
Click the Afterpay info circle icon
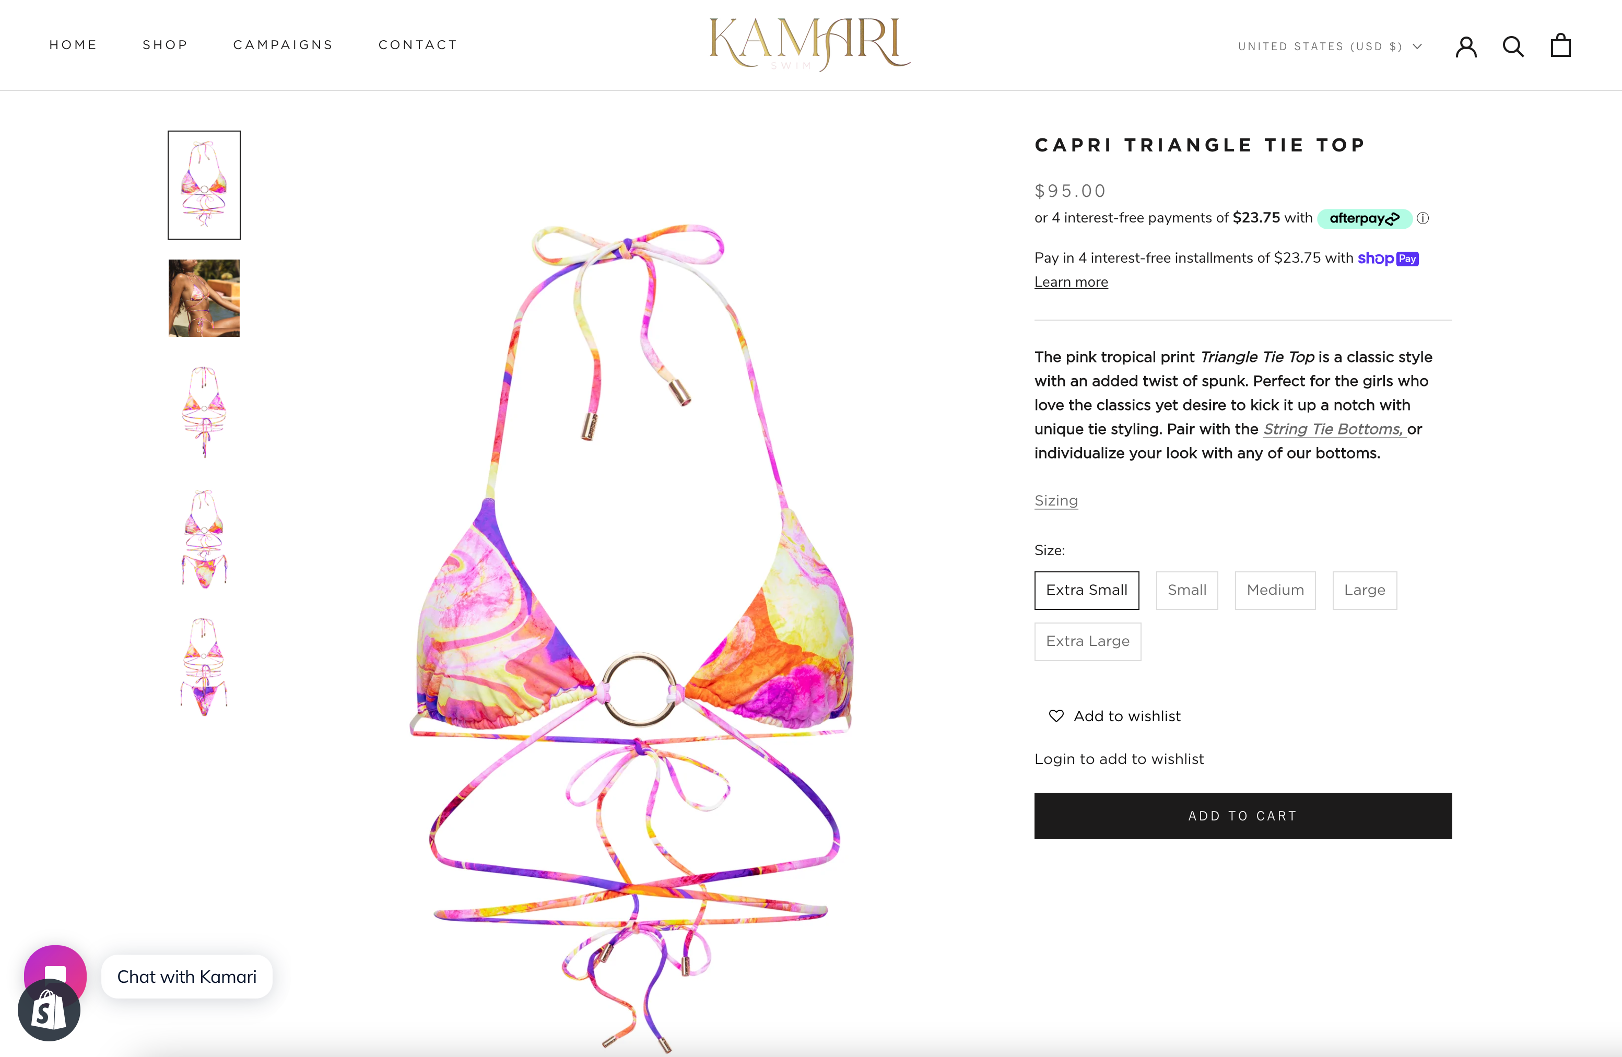1423,218
